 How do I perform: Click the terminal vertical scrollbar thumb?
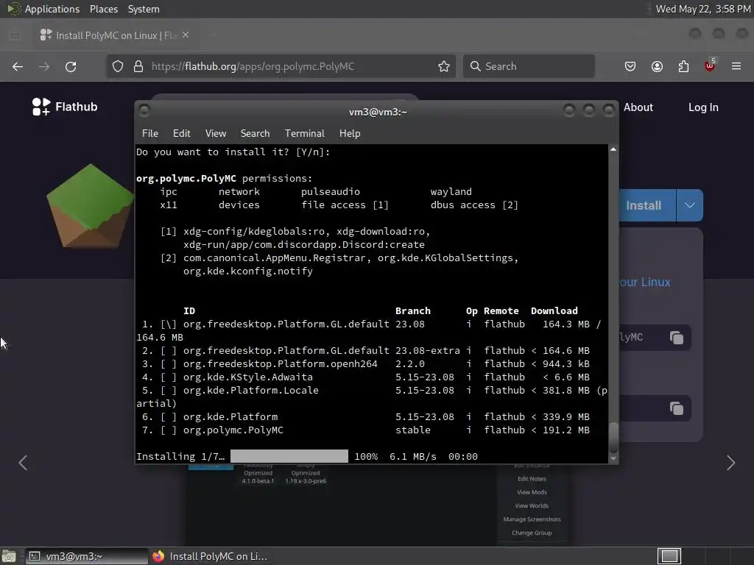(x=613, y=437)
